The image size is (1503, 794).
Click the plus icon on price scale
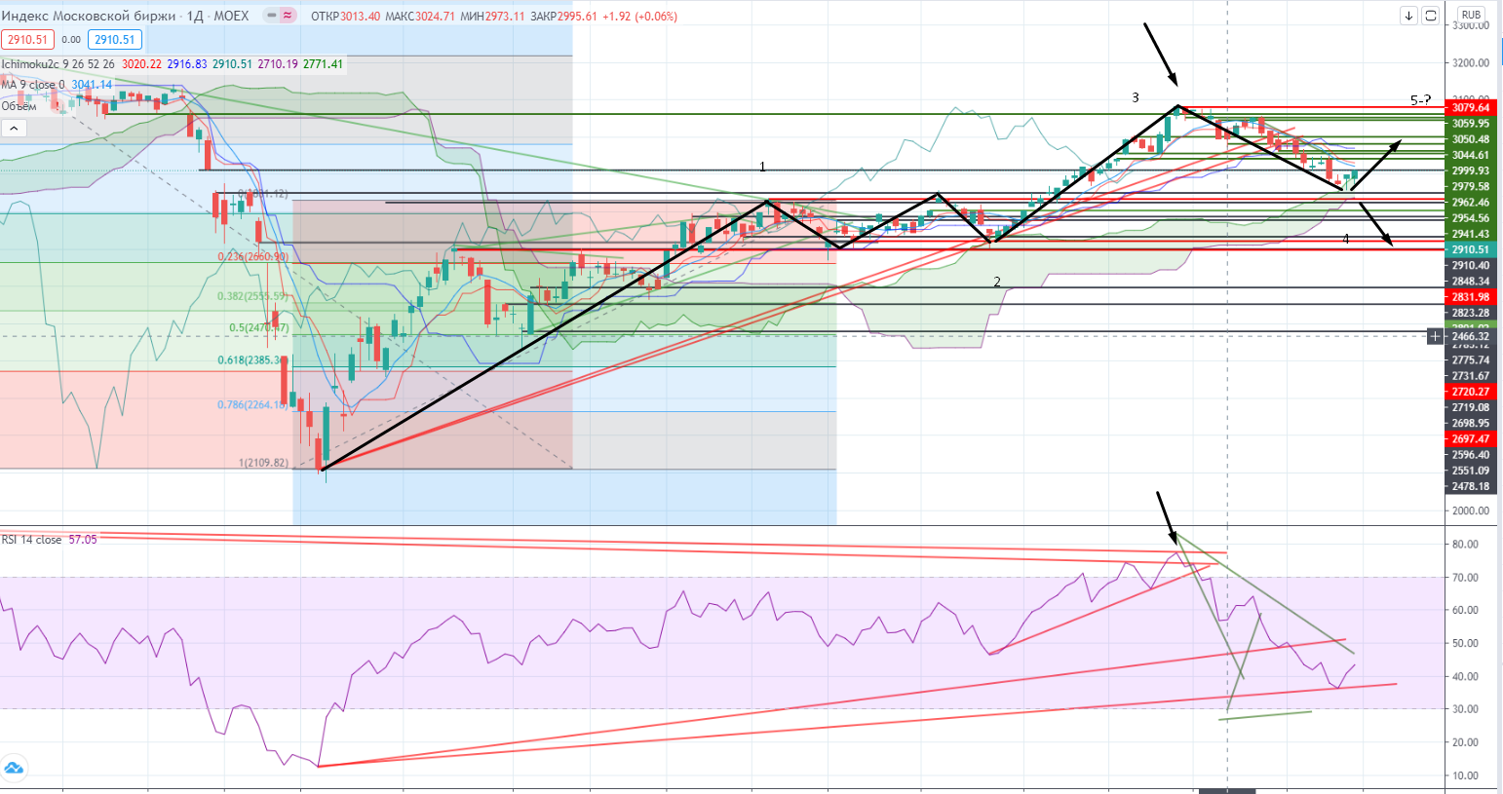tap(1435, 336)
